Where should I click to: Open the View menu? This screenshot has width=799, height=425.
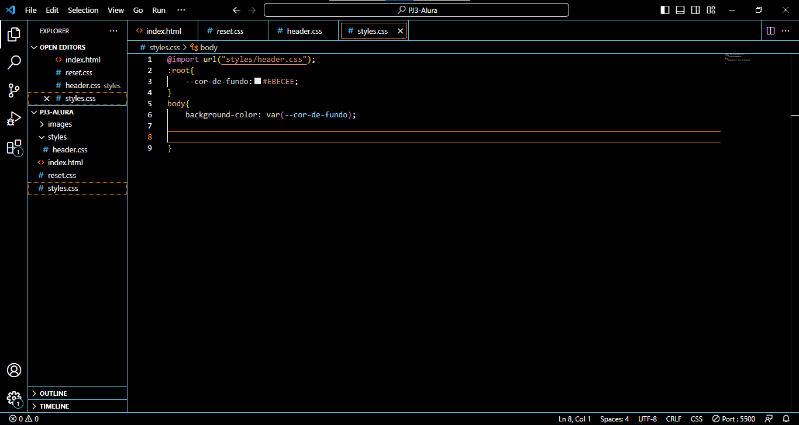[116, 10]
